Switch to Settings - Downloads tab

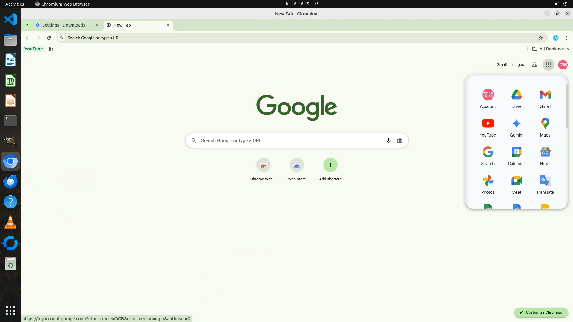64,25
